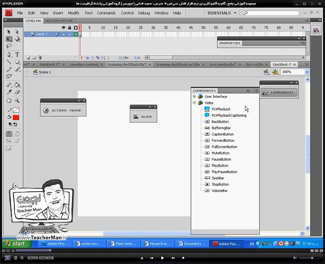Open the Modify menu
The width and height of the screenshot is (325, 264).
74,13
